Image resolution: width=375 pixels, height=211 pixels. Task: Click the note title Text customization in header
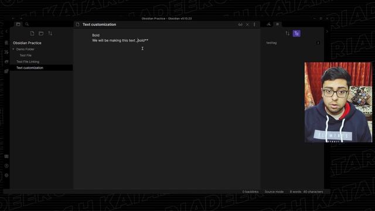point(99,25)
